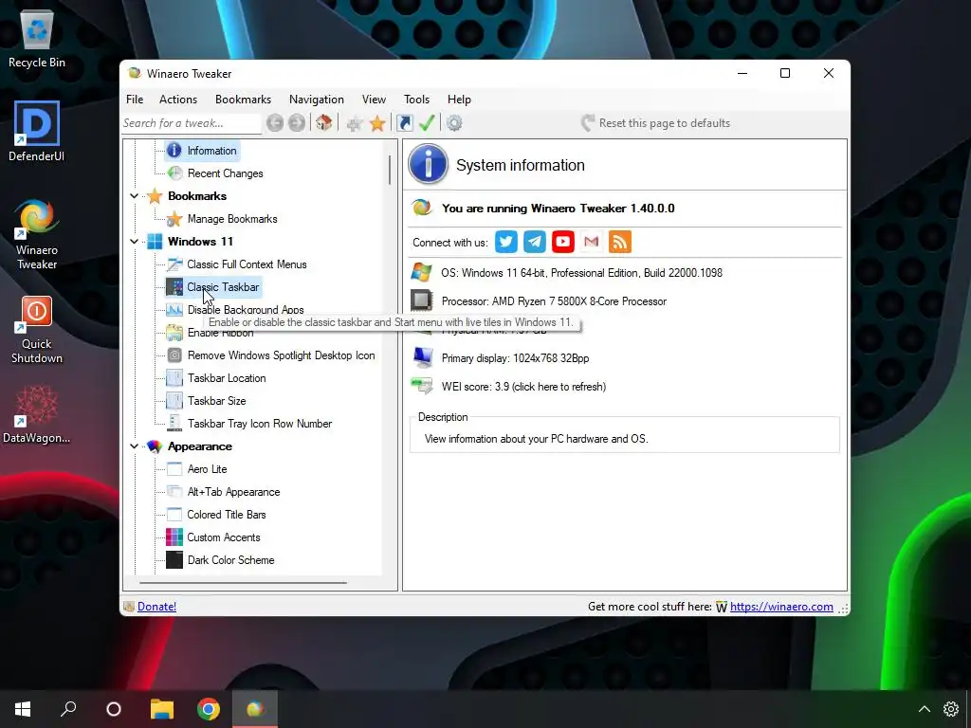Open settings via the toolbar gear icon
971x728 pixels.
point(454,123)
